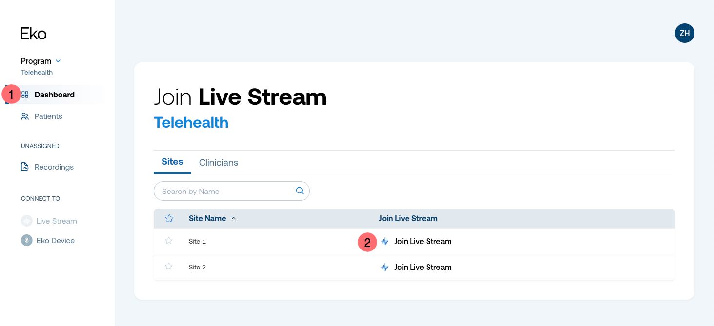Image resolution: width=714 pixels, height=326 pixels.
Task: Click inside the Search by Name field
Action: [x=215, y=191]
